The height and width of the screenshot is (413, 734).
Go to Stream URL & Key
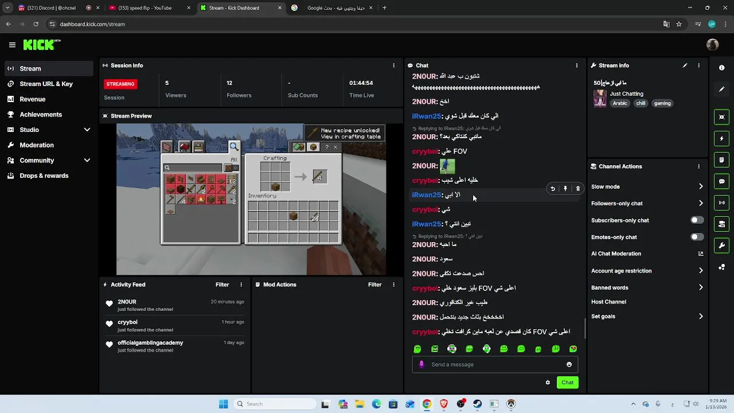click(x=49, y=84)
